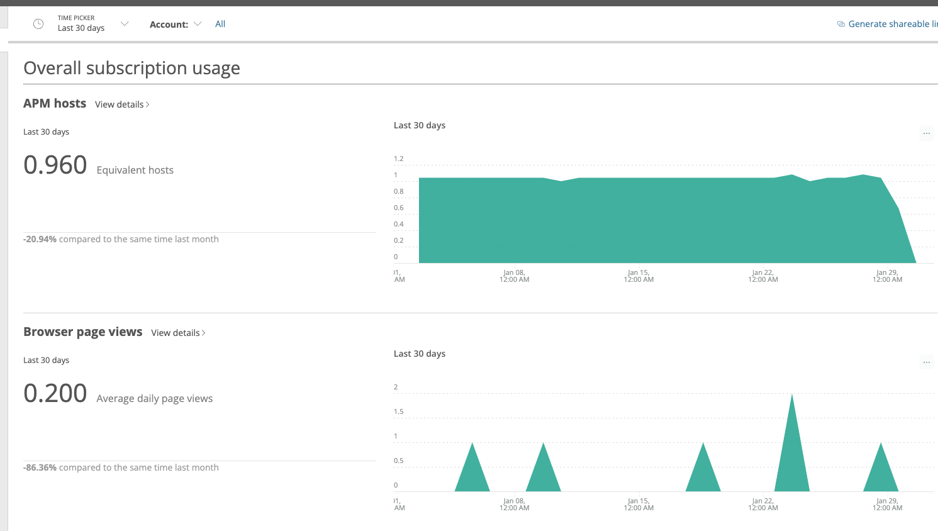The height and width of the screenshot is (531, 938).
Task: Click the link icon next to Generate shareable link
Action: [x=840, y=23]
